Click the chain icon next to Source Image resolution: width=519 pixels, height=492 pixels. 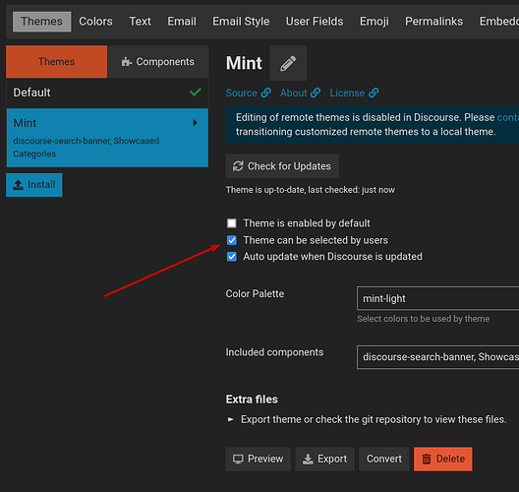[265, 92]
